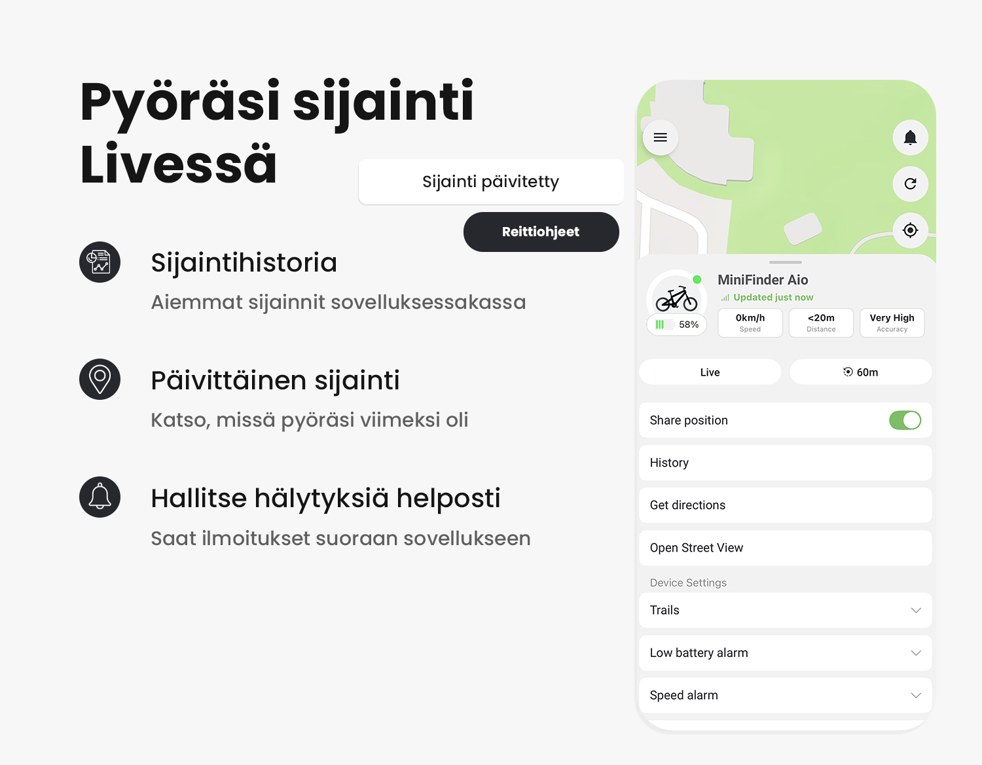Screen dimensions: 982x765
Task: Click the text Katso, missä pyöräsi viimeksi oli
Action: (x=310, y=419)
